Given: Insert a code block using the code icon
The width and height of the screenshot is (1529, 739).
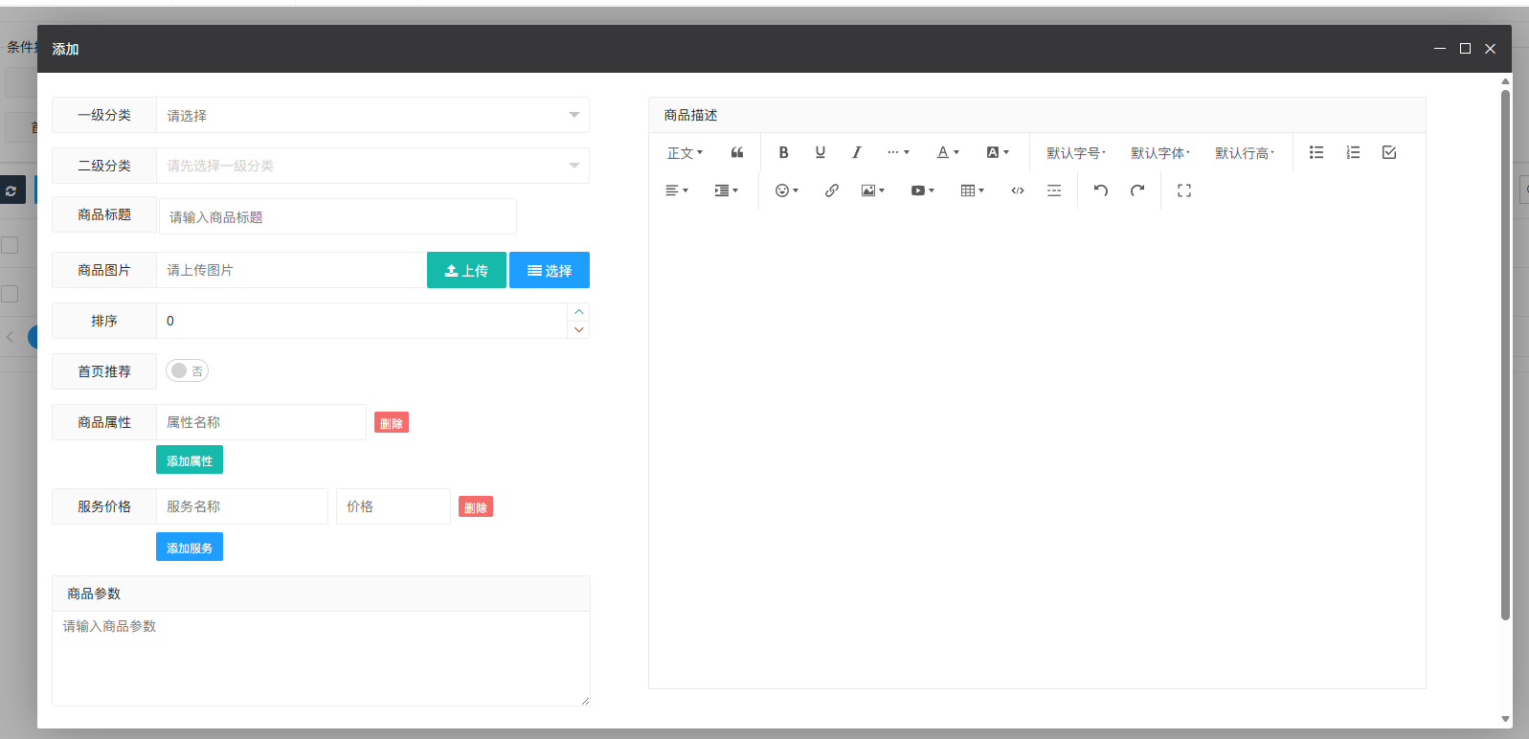Looking at the screenshot, I should (x=1018, y=190).
